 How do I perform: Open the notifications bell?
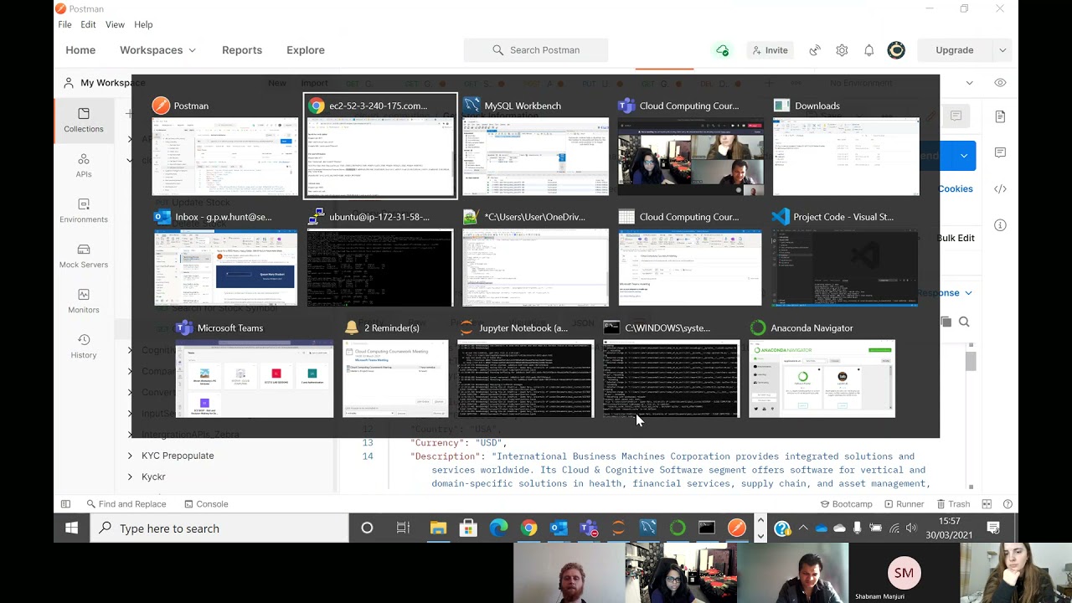coord(868,50)
